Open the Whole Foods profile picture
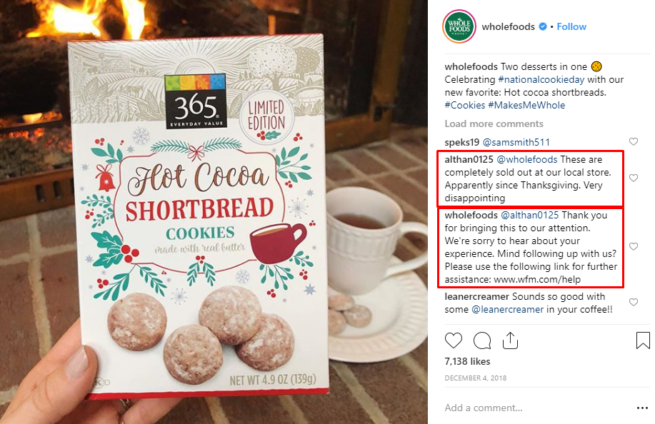655x424 pixels. click(459, 26)
